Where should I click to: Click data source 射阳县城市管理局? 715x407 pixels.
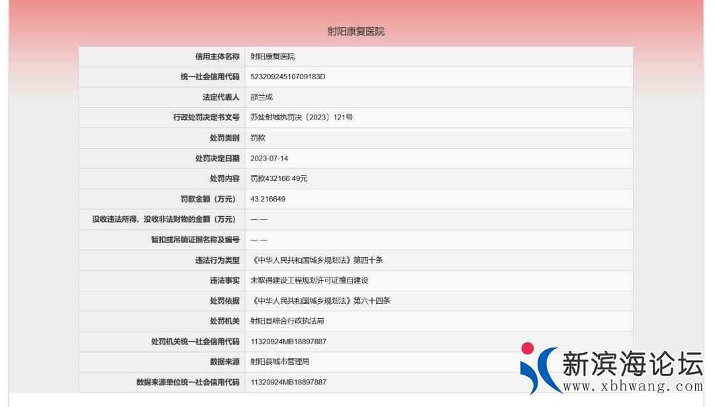(x=280, y=361)
